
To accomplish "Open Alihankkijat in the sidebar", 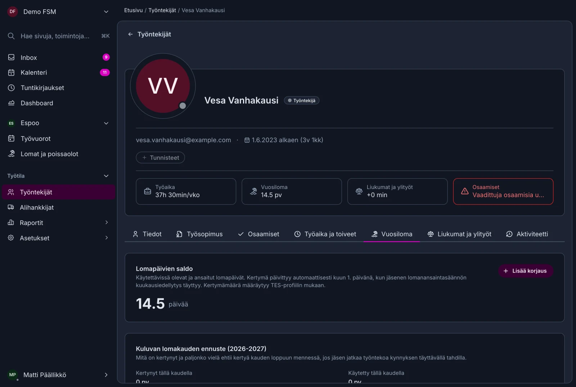I will [58, 207].
